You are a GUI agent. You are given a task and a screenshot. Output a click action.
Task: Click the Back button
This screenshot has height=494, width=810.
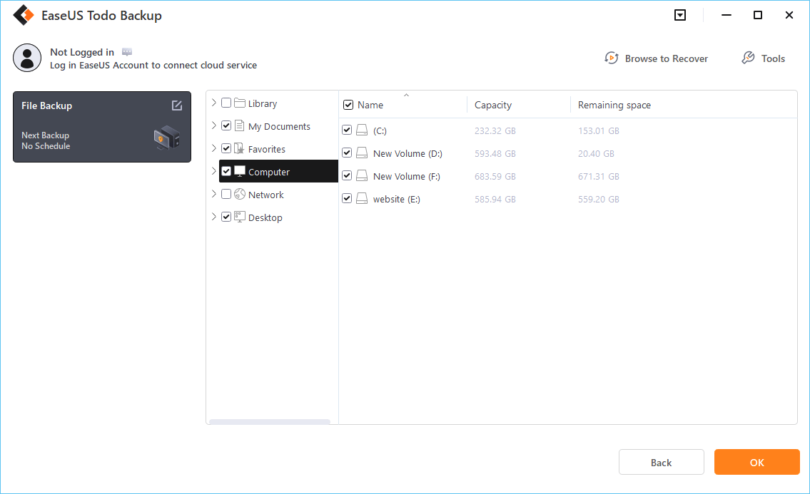[662, 462]
